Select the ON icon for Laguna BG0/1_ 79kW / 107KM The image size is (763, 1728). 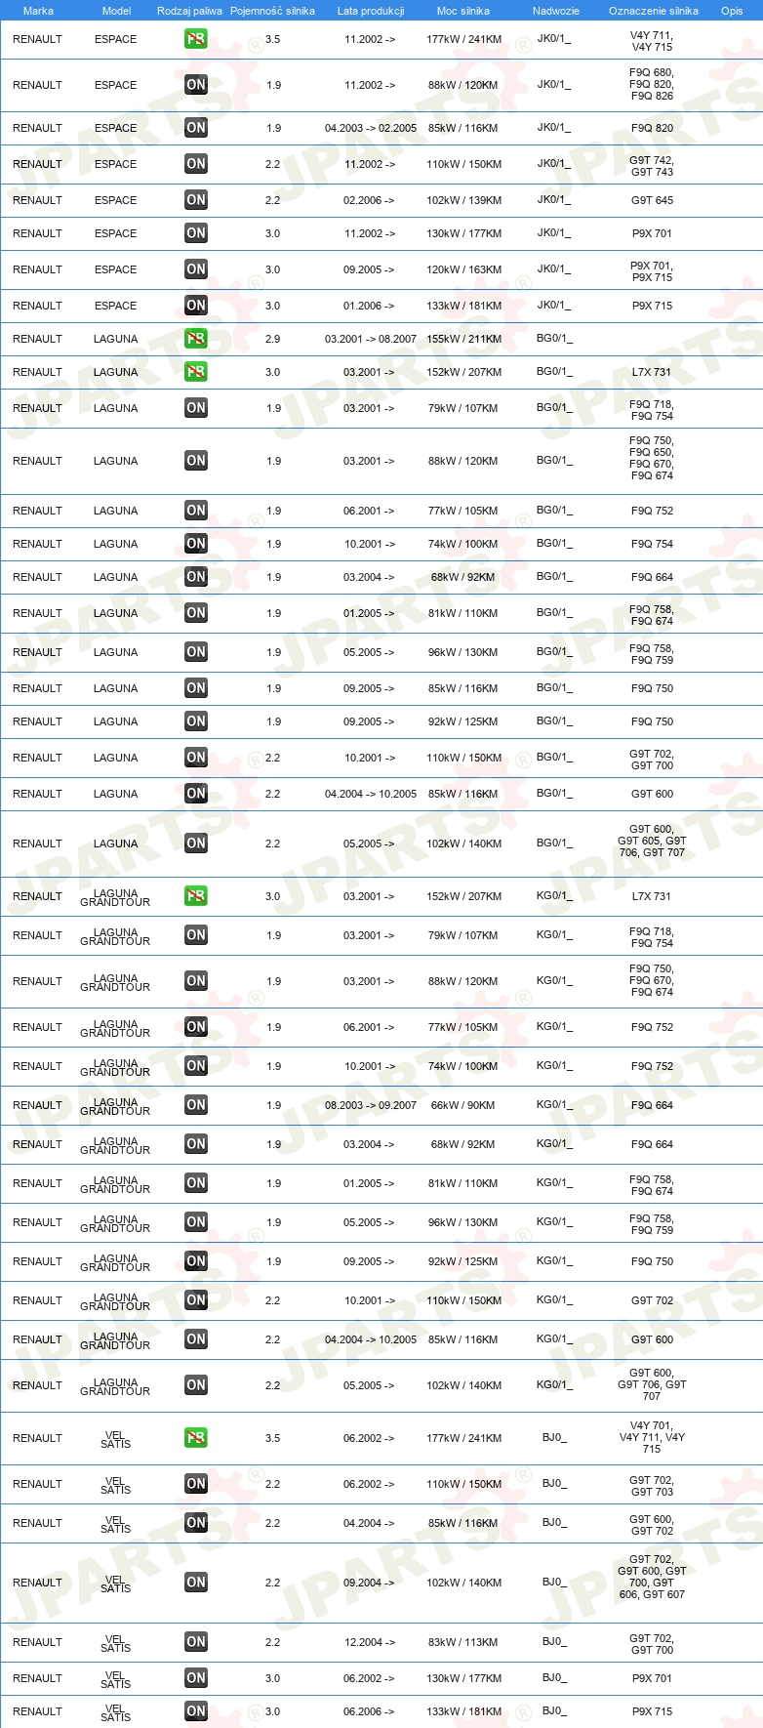pos(196,408)
